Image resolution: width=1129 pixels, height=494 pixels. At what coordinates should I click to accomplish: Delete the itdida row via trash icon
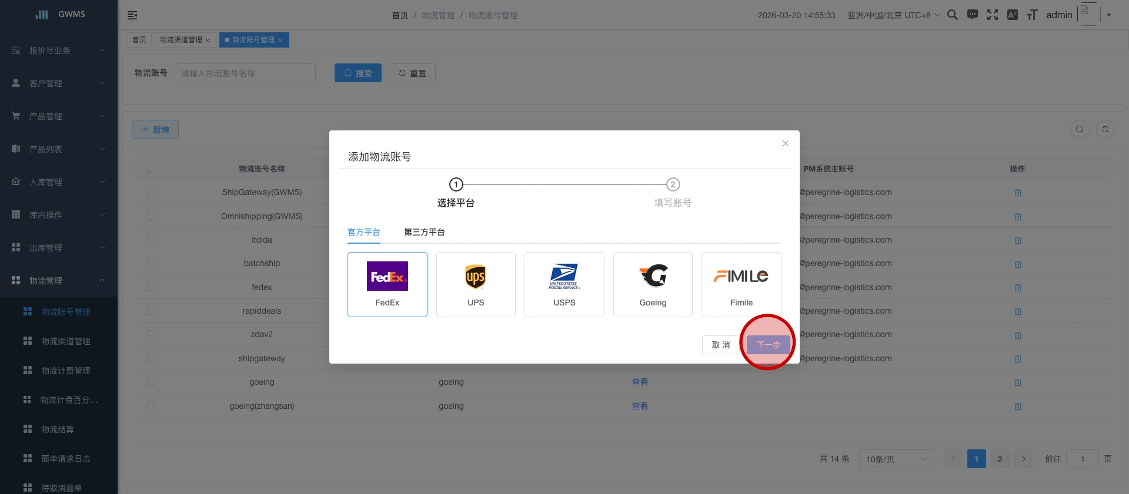pyautogui.click(x=1018, y=240)
